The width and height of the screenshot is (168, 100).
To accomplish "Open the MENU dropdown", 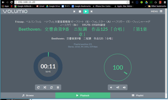I will 157,11.
